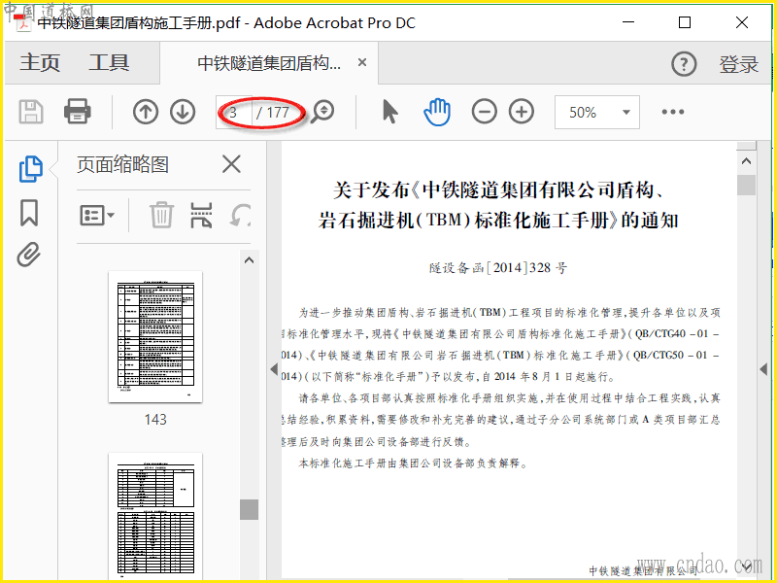
Task: Click the 隧设备函[2014]328号 text
Action: tap(498, 268)
